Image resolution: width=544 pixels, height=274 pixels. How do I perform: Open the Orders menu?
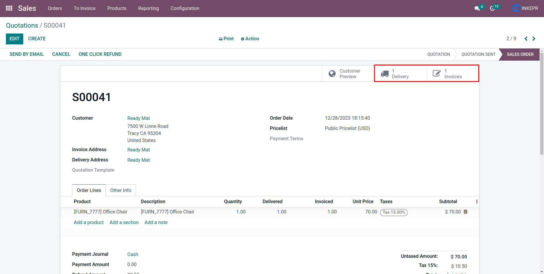tap(55, 8)
